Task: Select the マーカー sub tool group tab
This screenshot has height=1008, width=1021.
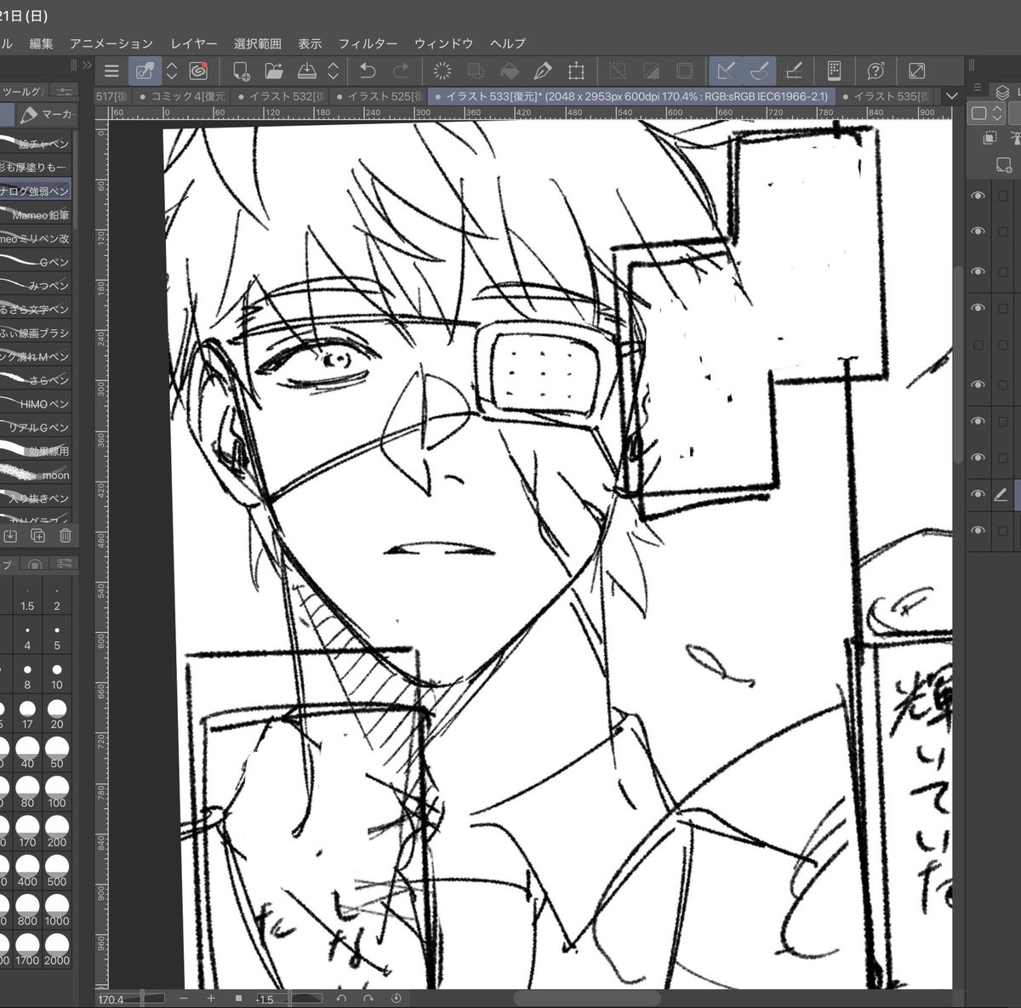Action: point(48,114)
